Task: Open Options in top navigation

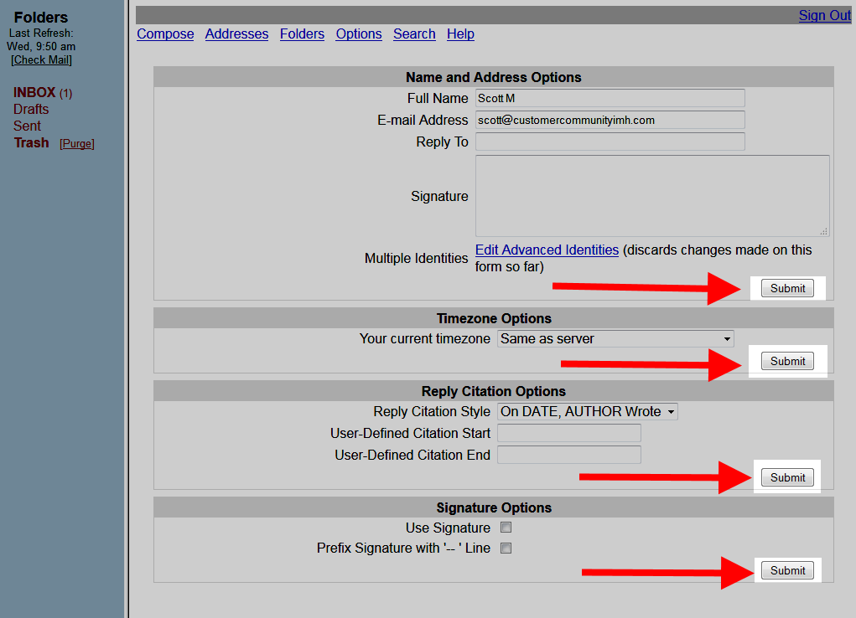Action: tap(359, 33)
